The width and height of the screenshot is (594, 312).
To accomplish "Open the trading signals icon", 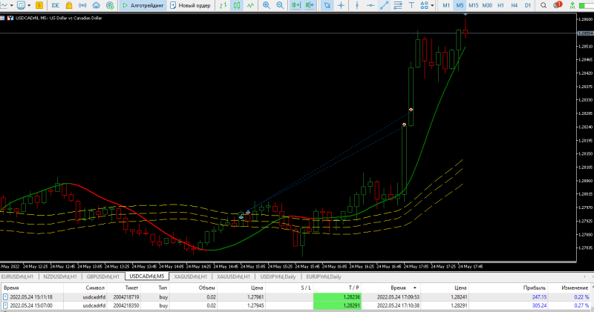I will 82,5.
